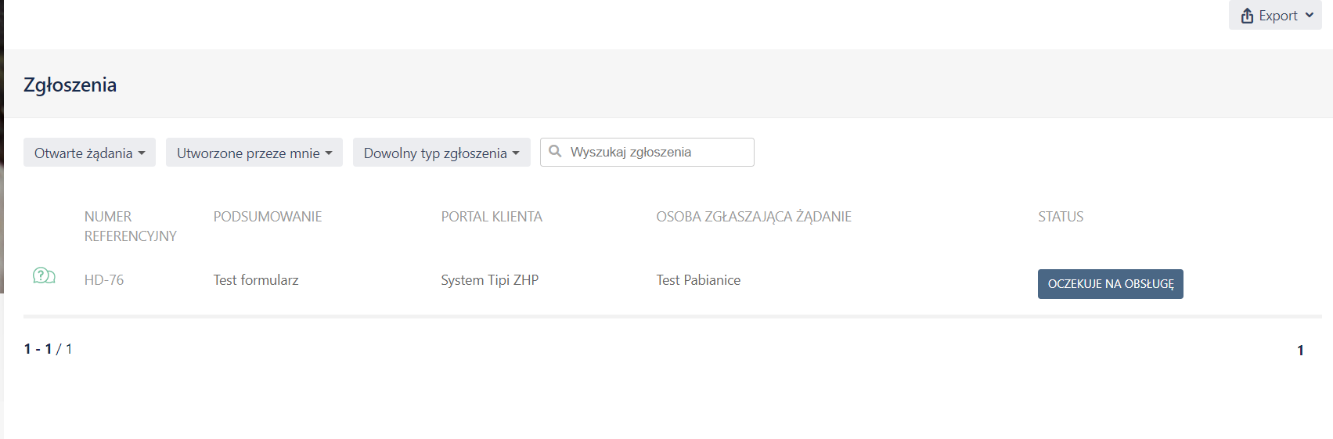Image resolution: width=1333 pixels, height=439 pixels.
Task: Click the Numer referencyjny column header
Action: tap(130, 226)
